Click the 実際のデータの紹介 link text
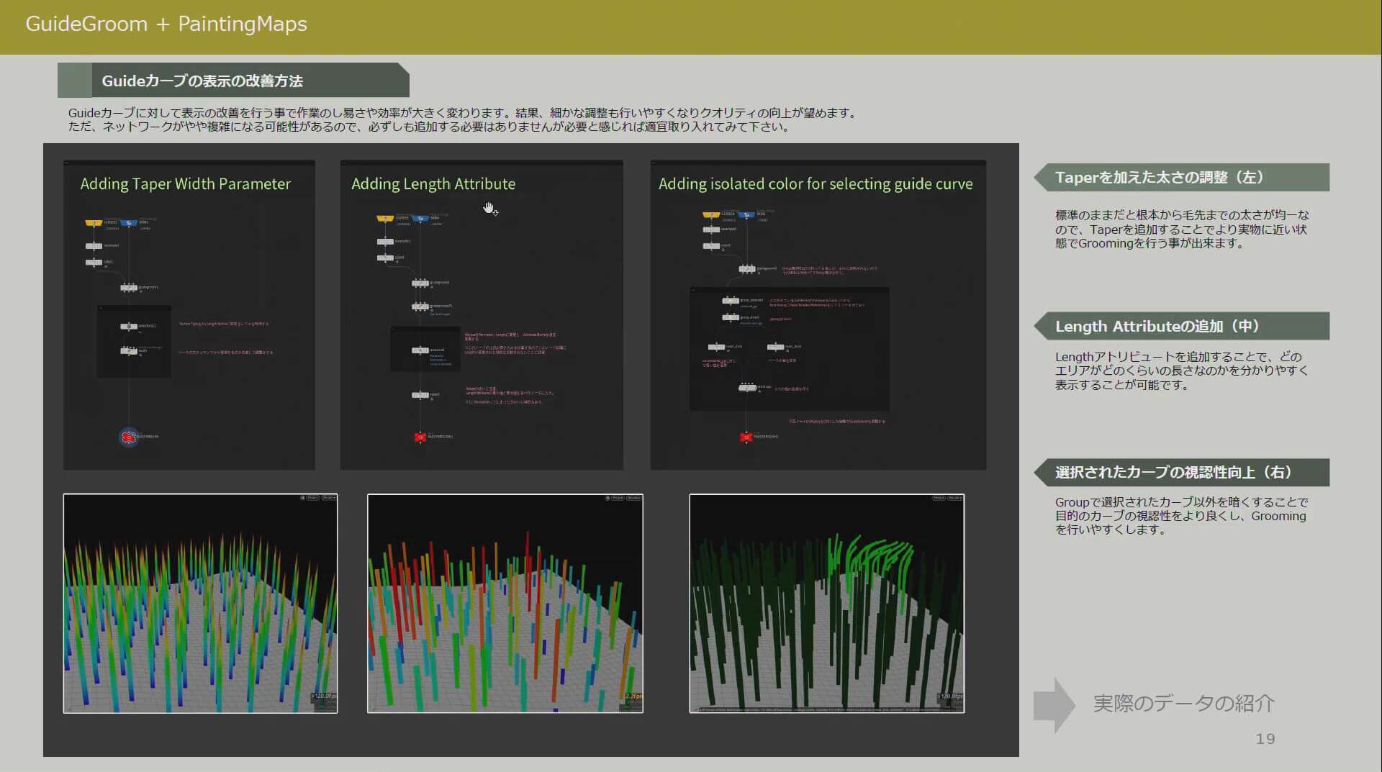The height and width of the screenshot is (772, 1382). coord(1183,703)
